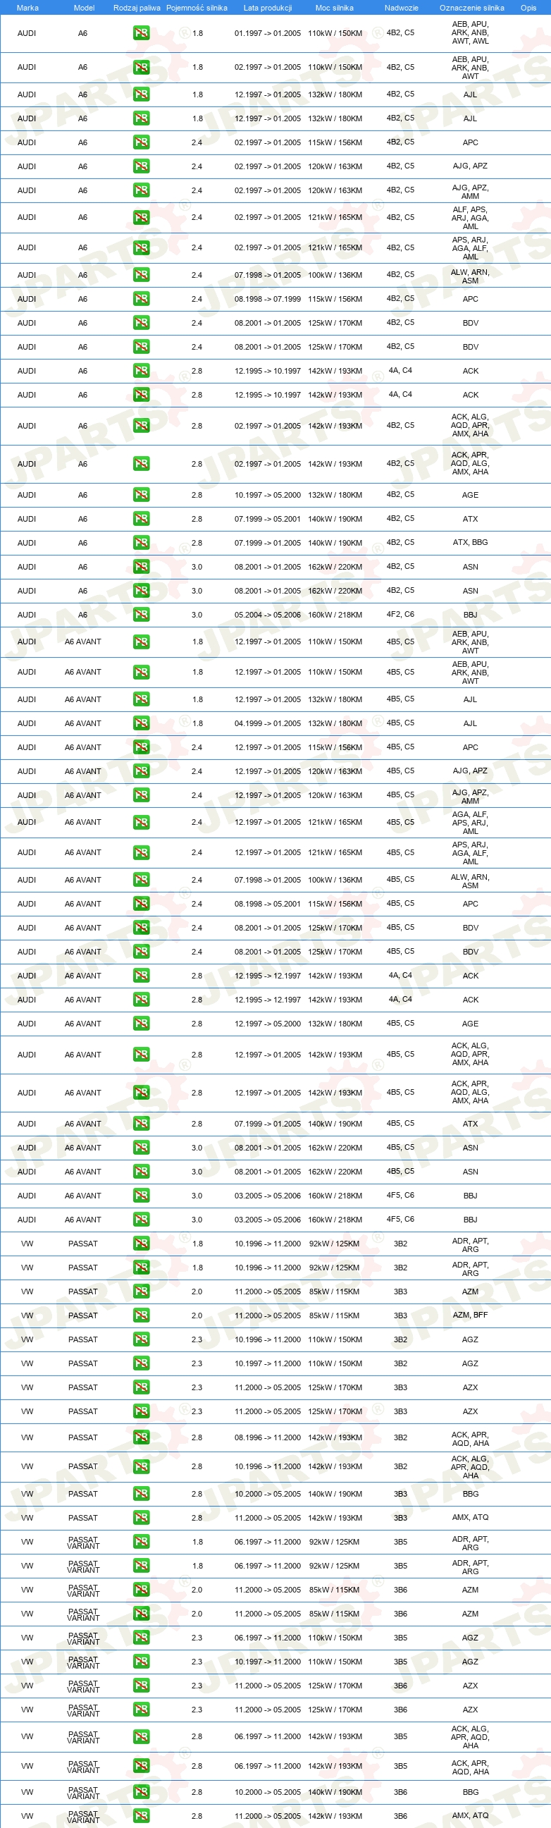This screenshot has width=551, height=1828.
Task: Select the date cell 04.1999 -> 01.2005
Action: click(268, 723)
